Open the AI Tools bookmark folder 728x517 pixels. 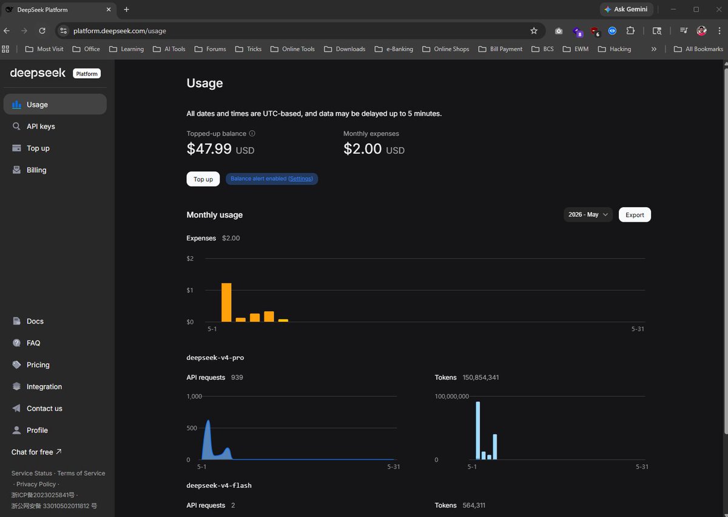pyautogui.click(x=169, y=49)
